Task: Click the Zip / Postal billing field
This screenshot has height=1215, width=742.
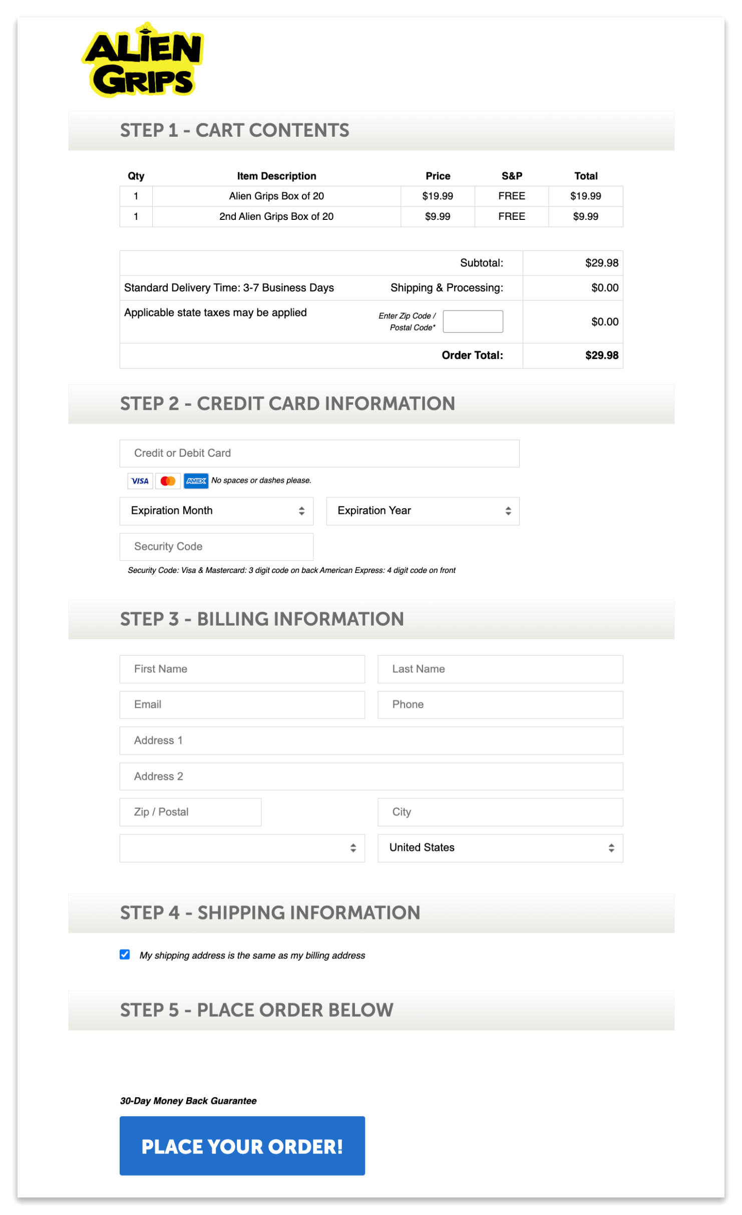Action: [x=190, y=812]
